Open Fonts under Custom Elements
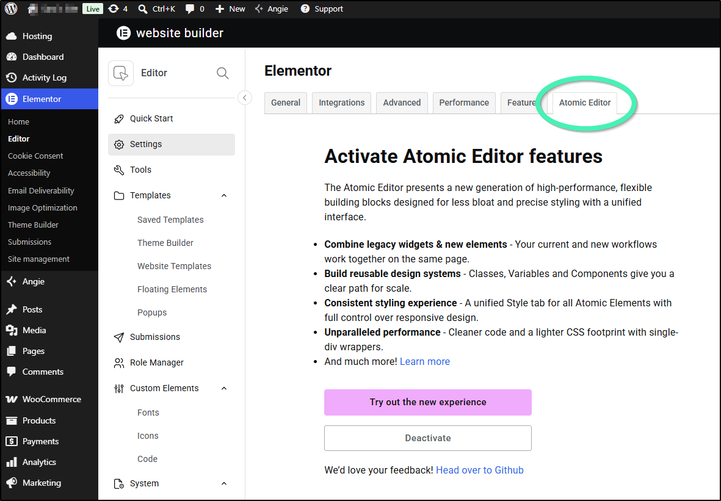Image resolution: width=721 pixels, height=501 pixels. 148,413
